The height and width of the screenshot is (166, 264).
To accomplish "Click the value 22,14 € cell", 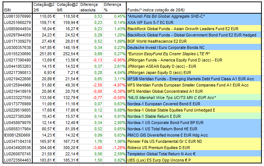I will point(68,154).
